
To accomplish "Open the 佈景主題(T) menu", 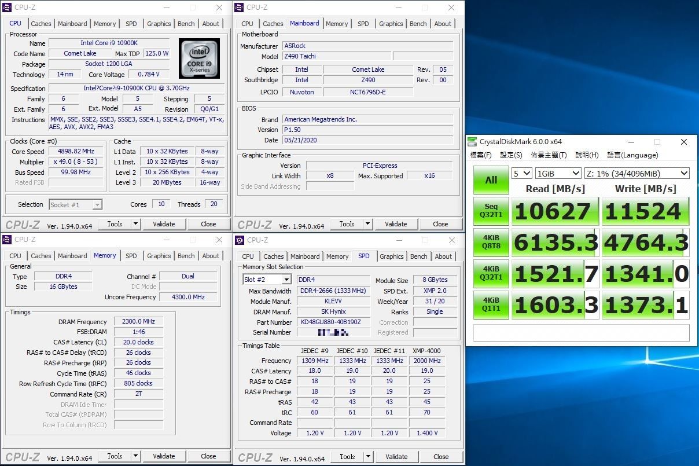I will 549,155.
